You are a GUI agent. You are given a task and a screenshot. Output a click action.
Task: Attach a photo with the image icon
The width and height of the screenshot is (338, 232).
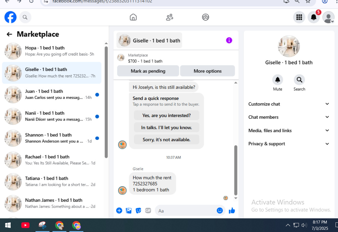pyautogui.click(x=129, y=210)
